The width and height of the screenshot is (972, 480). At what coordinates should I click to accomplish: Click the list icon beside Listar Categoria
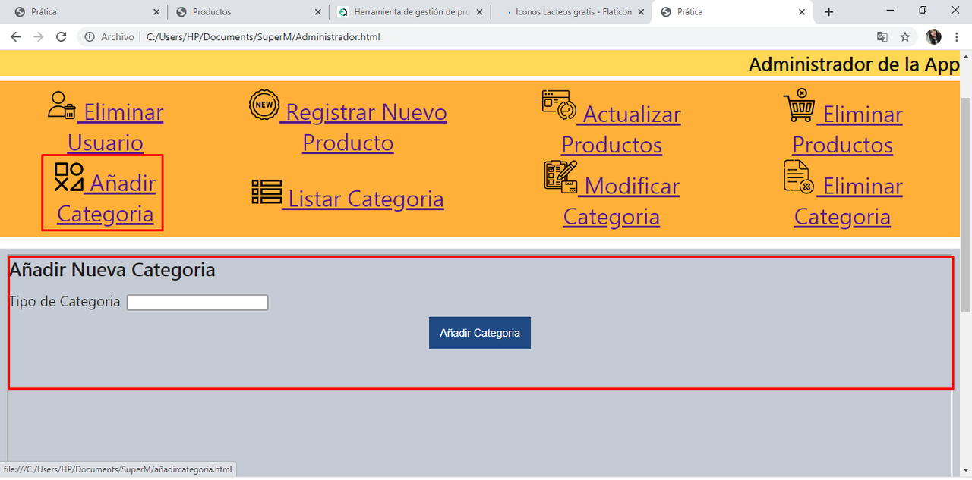click(267, 192)
